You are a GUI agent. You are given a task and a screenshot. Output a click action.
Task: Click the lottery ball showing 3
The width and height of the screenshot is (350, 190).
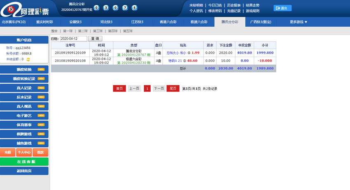pos(106,8)
